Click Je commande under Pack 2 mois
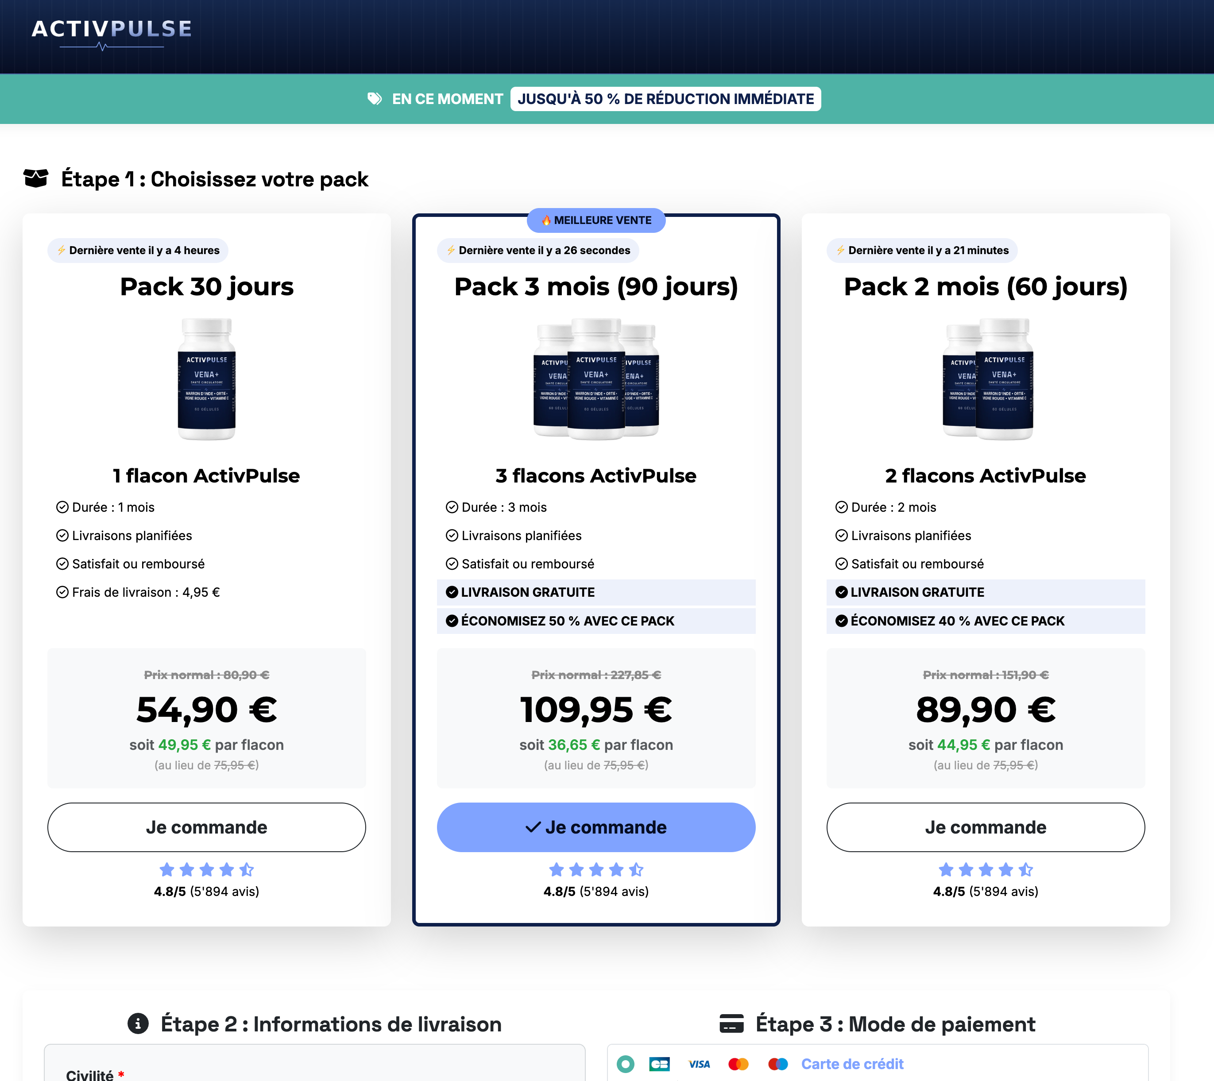 point(986,827)
